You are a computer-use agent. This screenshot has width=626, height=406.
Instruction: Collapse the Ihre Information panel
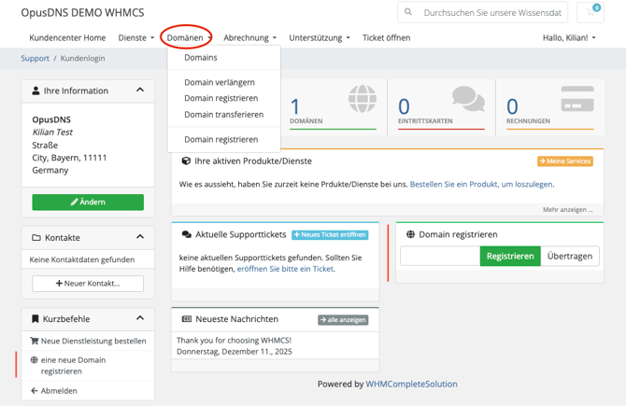[x=140, y=91]
